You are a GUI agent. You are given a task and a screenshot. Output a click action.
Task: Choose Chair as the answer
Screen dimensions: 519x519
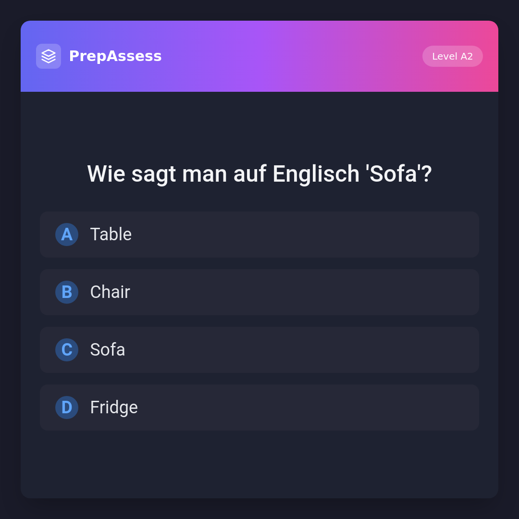tap(110, 292)
